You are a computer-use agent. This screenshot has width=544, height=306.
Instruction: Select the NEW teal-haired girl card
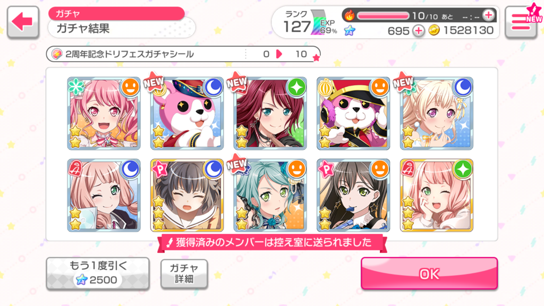(270, 195)
